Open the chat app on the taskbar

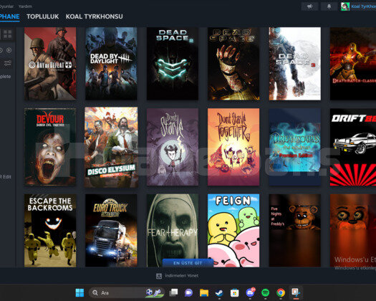pyautogui.click(x=188, y=292)
